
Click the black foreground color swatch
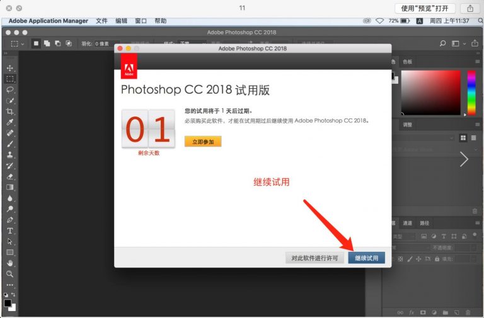coord(8,303)
